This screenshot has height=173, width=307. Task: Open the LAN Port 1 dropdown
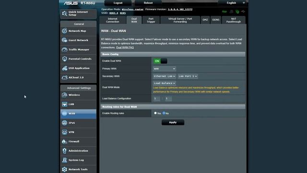point(188,76)
